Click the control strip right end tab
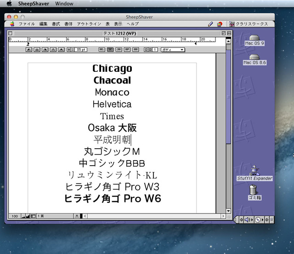The height and width of the screenshot is (254, 294). [271, 219]
